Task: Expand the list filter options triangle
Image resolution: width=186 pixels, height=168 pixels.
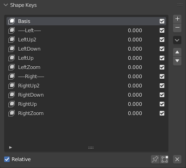Action: click(x=11, y=147)
